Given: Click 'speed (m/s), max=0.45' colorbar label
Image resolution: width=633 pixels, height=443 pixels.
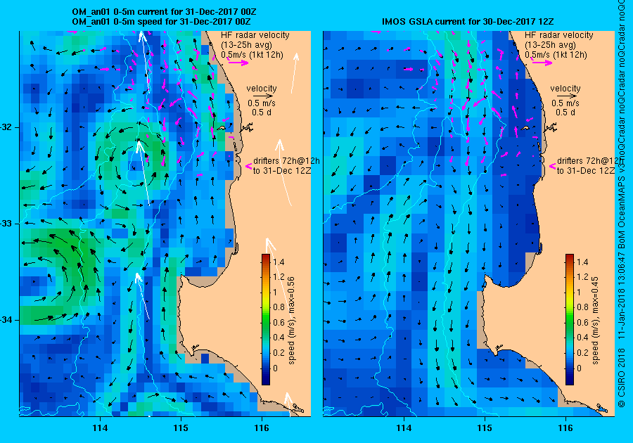Looking at the screenshot, I should [594, 321].
